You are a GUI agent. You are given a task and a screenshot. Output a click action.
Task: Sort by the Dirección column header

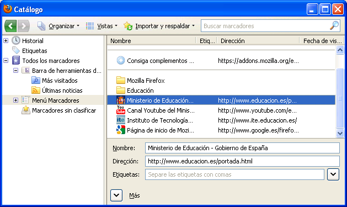[x=259, y=41]
